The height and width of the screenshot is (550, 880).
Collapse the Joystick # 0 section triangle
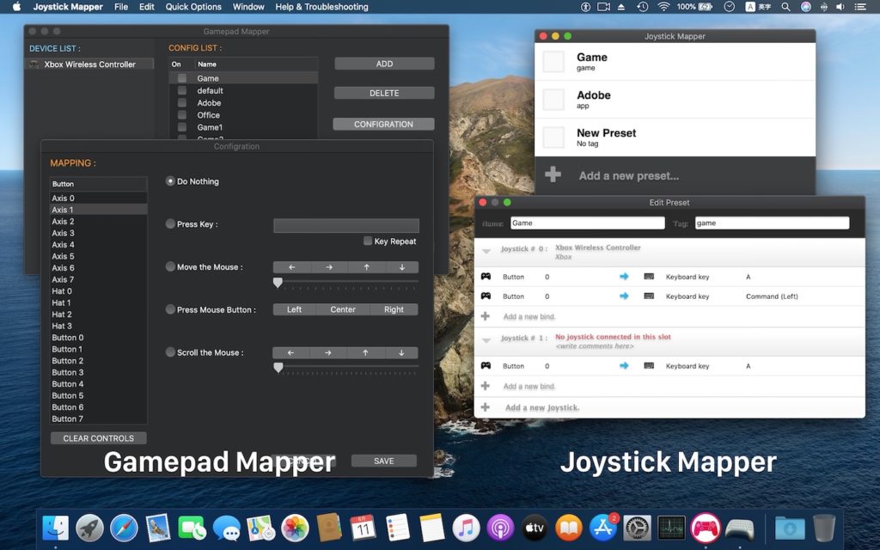(x=486, y=252)
